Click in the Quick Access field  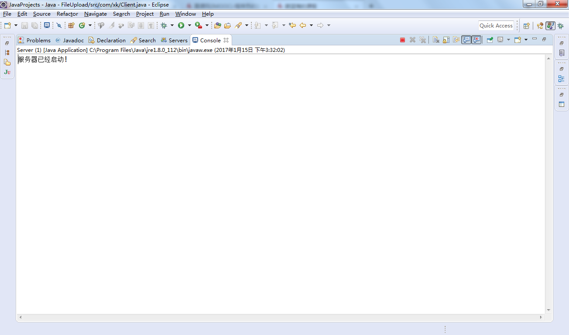(x=496, y=25)
